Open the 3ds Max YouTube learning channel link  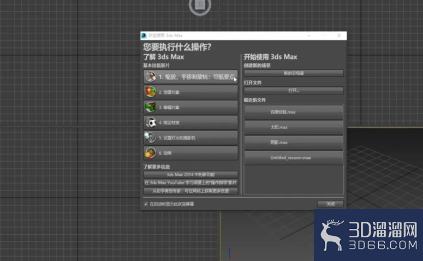tap(190, 183)
